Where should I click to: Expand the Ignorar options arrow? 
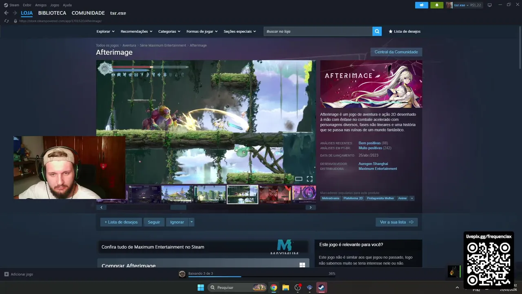click(x=191, y=222)
